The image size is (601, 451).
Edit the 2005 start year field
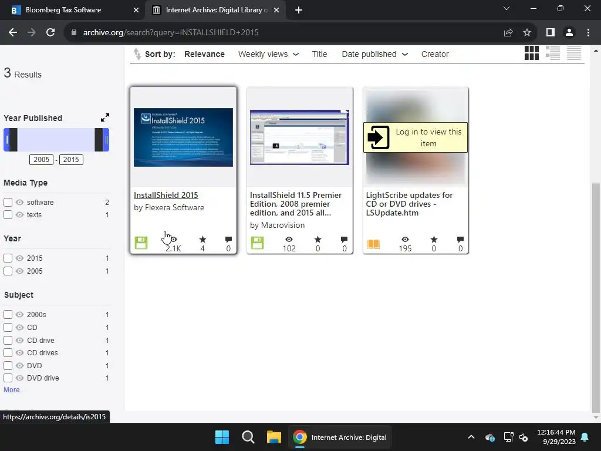42,160
